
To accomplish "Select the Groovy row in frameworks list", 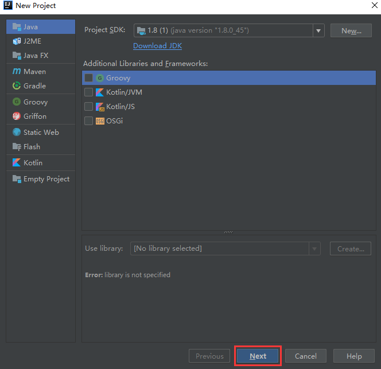I will pos(229,78).
